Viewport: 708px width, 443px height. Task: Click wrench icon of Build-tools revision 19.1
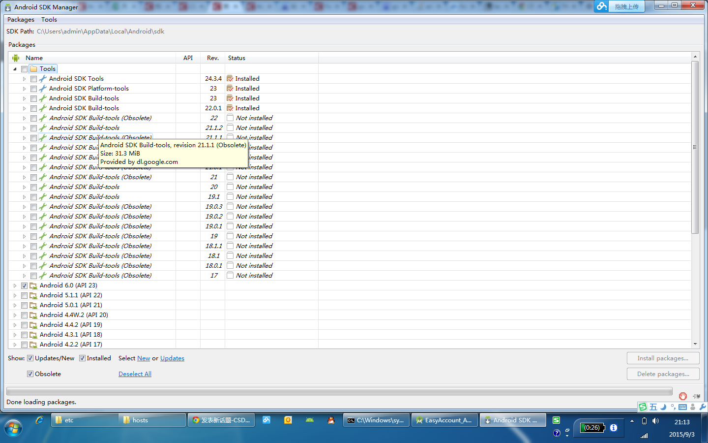tap(43, 197)
